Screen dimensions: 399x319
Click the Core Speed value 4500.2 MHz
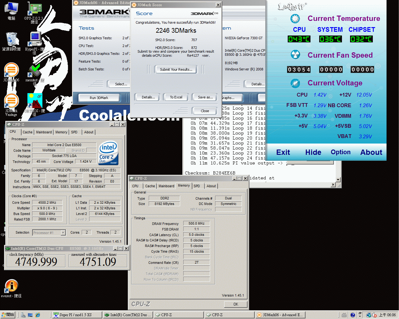pos(47,202)
